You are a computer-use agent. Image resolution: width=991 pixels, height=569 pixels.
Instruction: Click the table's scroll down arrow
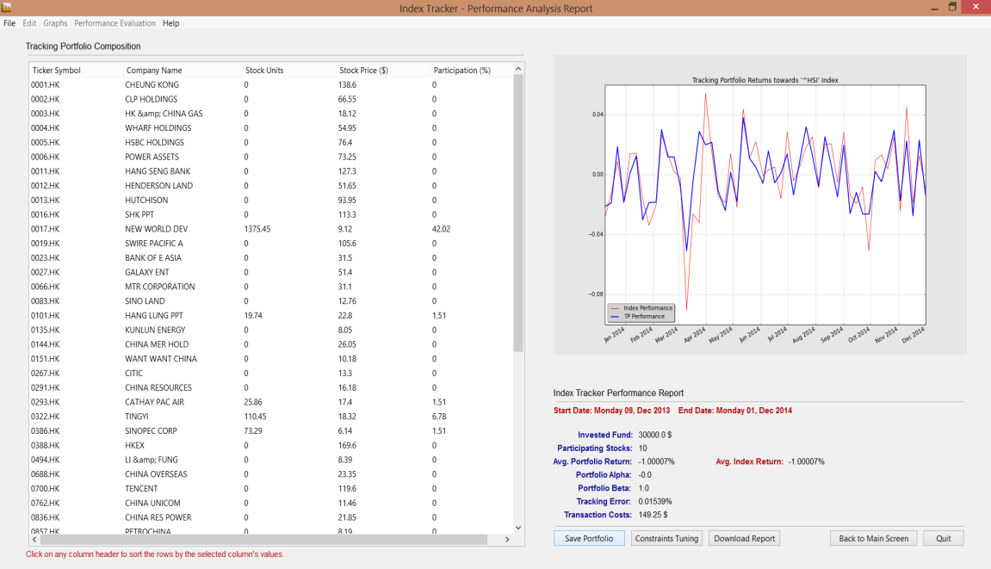[x=518, y=528]
